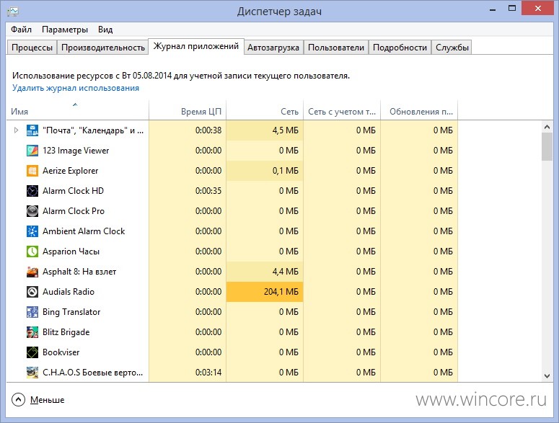Click the 0:00:35 CPU time cell

click(x=188, y=191)
